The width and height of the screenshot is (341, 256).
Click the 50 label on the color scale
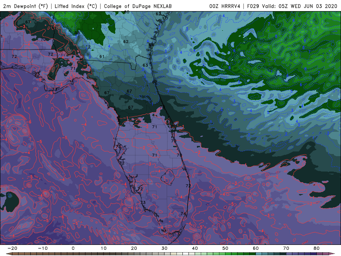pyautogui.click(x=225, y=248)
